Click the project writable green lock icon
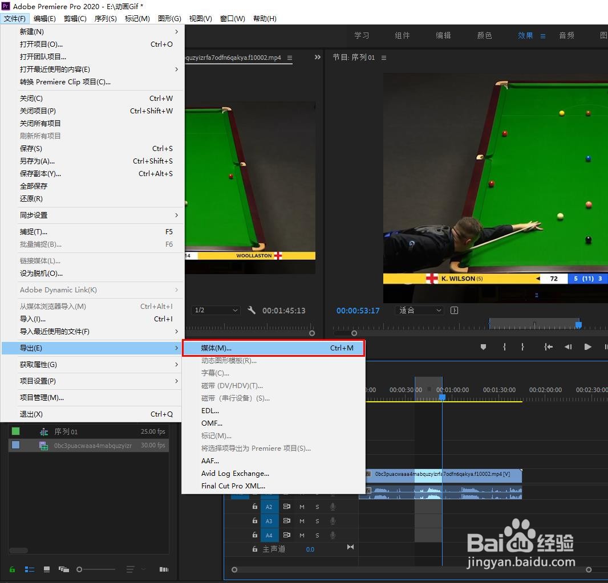 pos(13,569)
